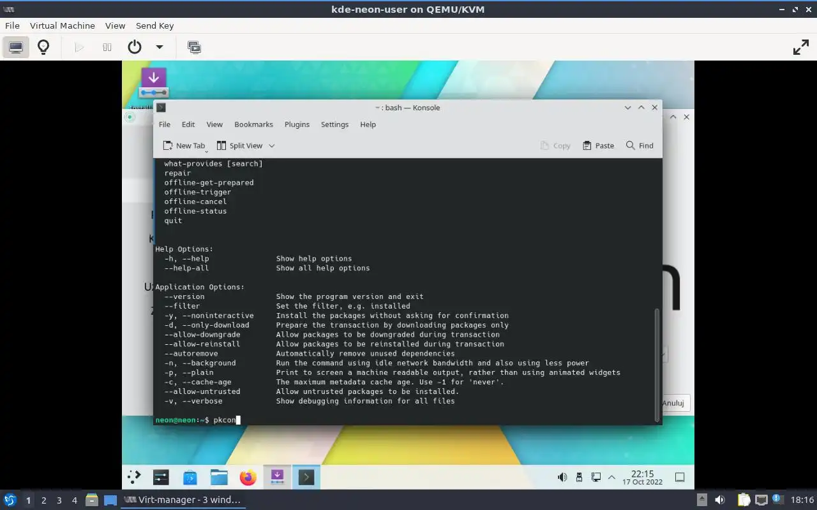The width and height of the screenshot is (817, 510).
Task: Open Konsole File menu
Action: point(165,124)
